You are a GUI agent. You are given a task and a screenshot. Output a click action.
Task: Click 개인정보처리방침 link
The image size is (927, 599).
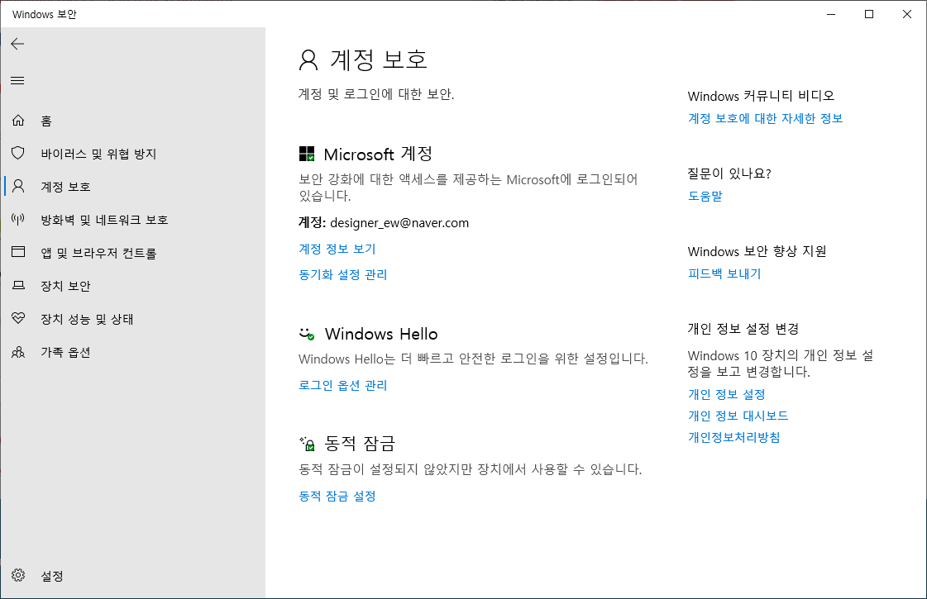pyautogui.click(x=733, y=437)
